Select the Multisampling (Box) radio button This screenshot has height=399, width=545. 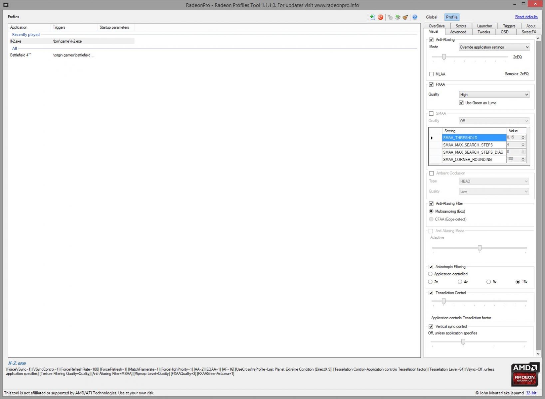coord(431,211)
